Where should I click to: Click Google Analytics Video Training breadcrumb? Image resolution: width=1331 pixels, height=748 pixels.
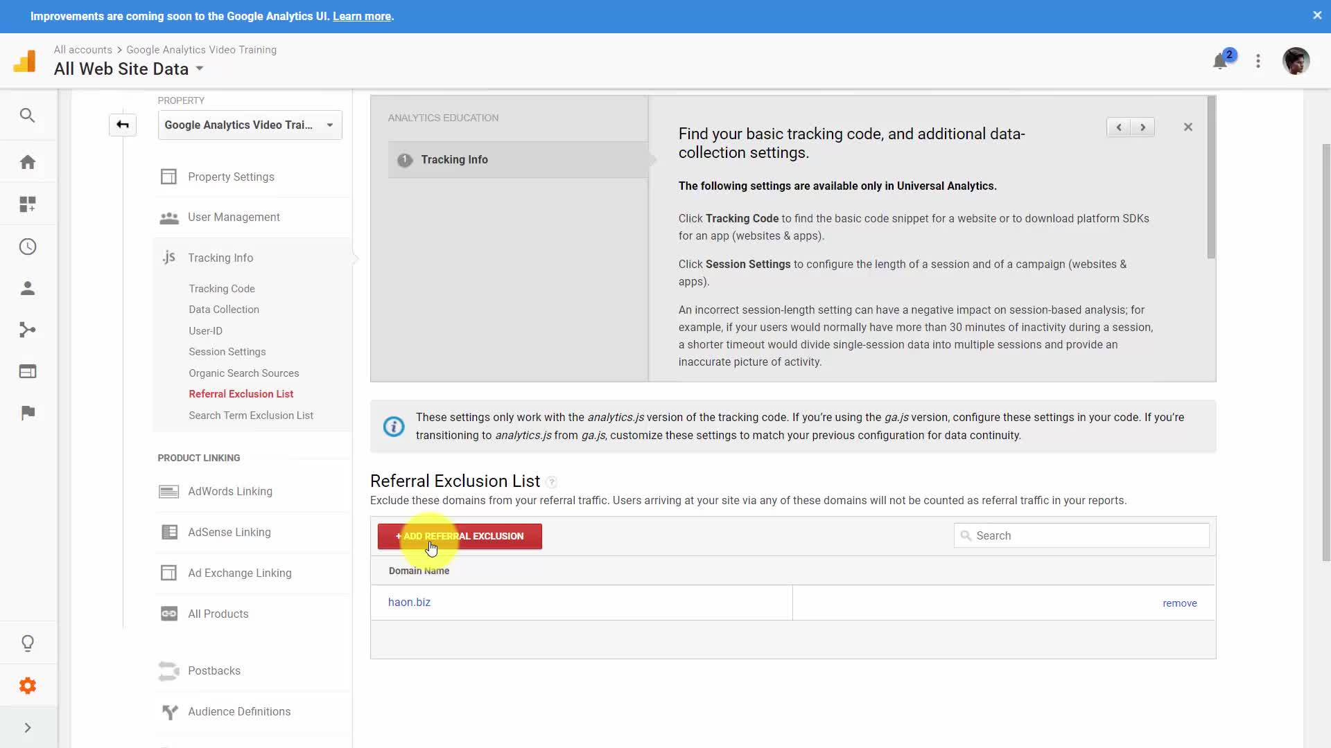[x=202, y=50]
